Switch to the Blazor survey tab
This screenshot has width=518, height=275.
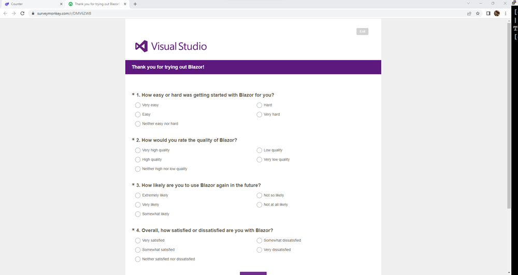click(97, 4)
